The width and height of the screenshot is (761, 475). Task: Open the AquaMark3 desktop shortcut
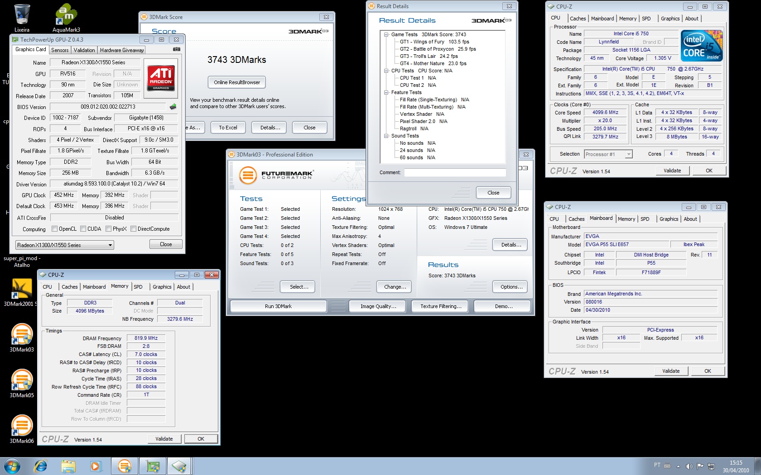[66, 15]
